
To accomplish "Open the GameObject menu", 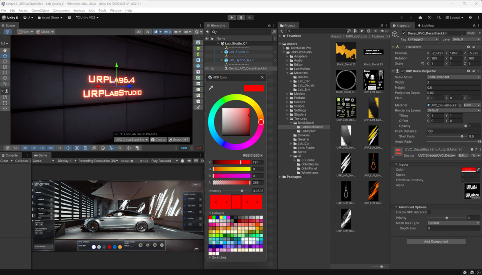I will point(40,10).
